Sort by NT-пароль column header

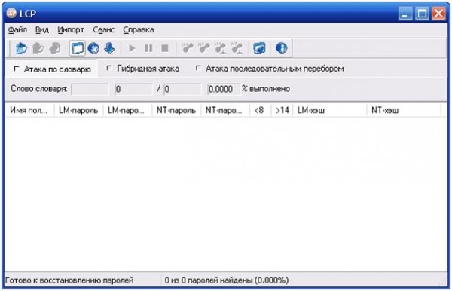pos(176,110)
